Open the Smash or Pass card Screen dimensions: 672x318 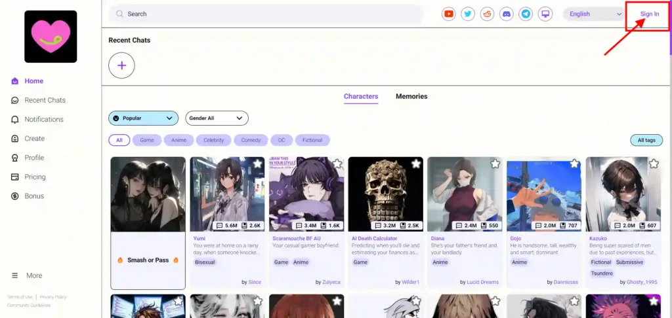pyautogui.click(x=148, y=223)
